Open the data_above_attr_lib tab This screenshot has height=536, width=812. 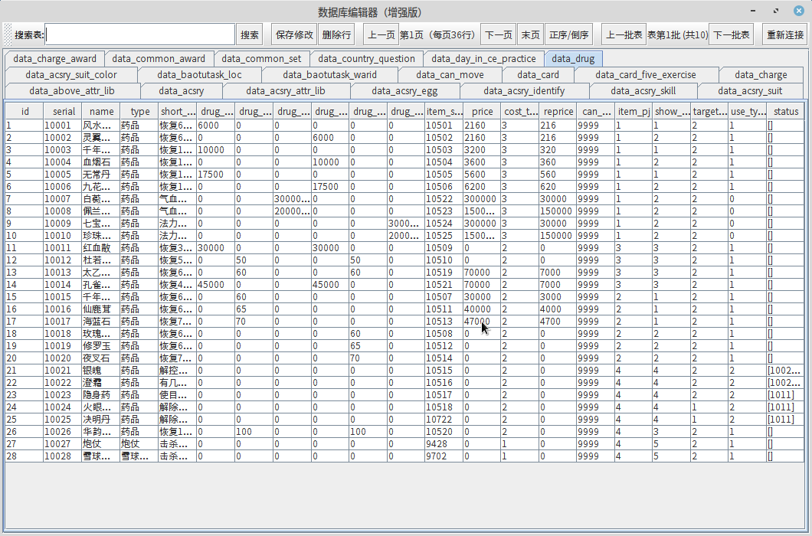pos(72,90)
